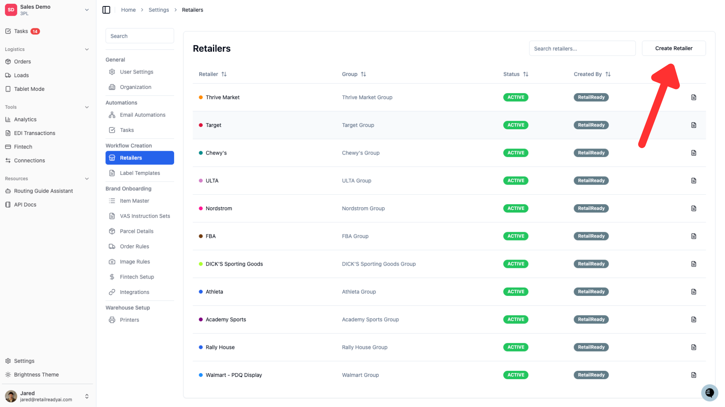Switch to Tablet Mode
The height and width of the screenshot is (407, 725).
pyautogui.click(x=29, y=89)
